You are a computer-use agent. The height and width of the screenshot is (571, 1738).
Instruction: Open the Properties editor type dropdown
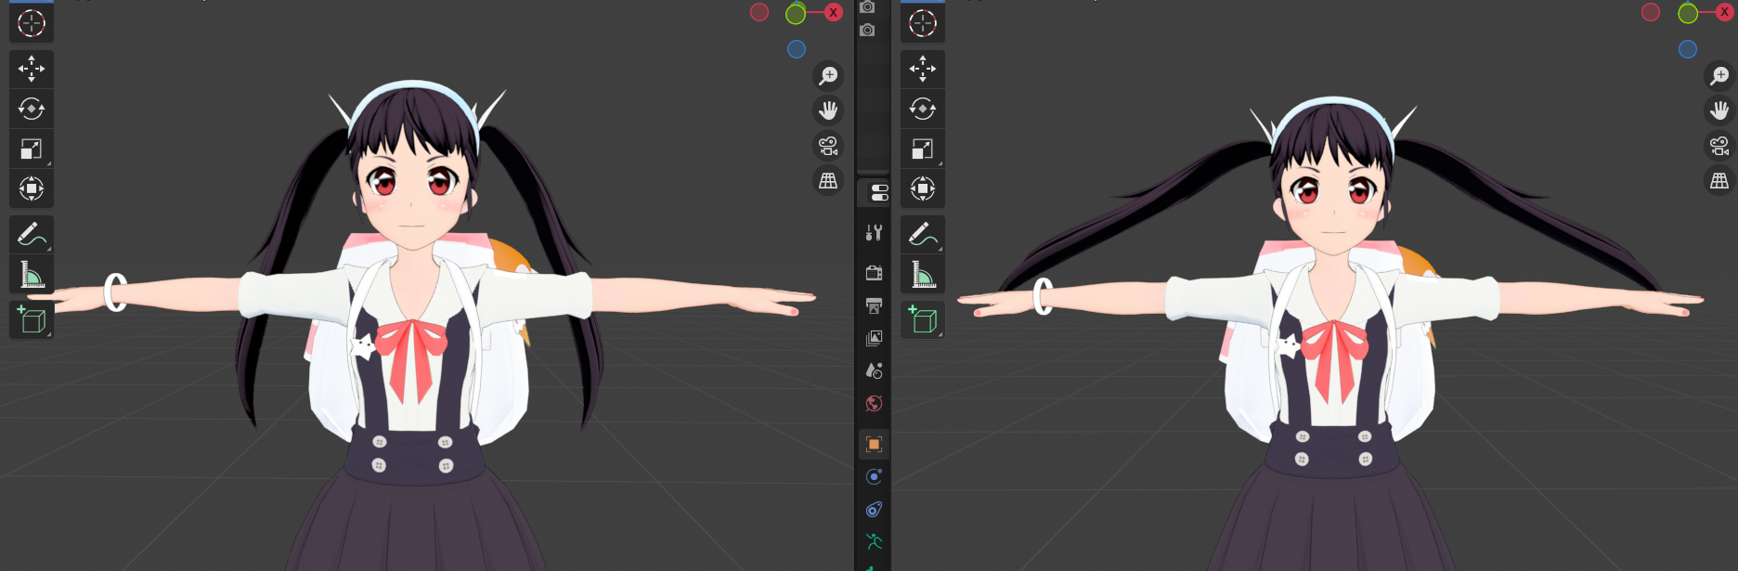[x=877, y=192]
